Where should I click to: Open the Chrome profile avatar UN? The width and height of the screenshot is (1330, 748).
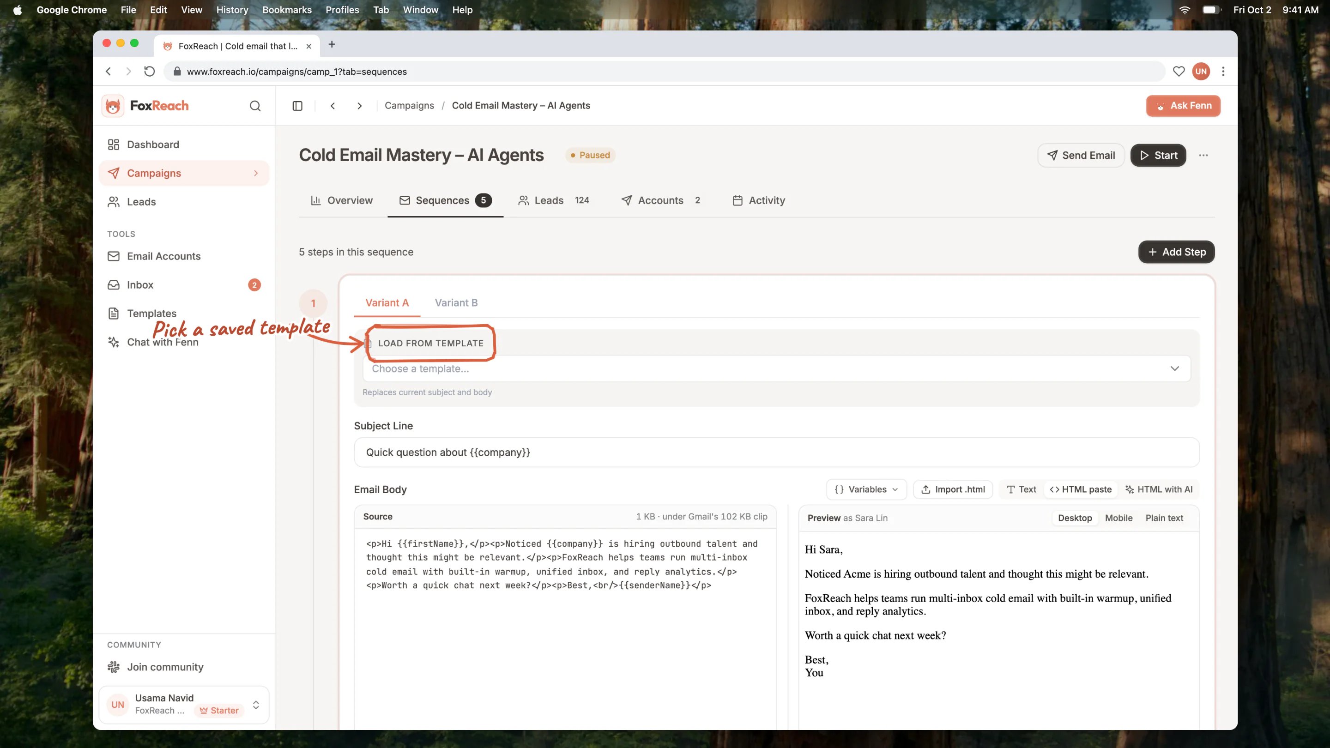point(1201,72)
